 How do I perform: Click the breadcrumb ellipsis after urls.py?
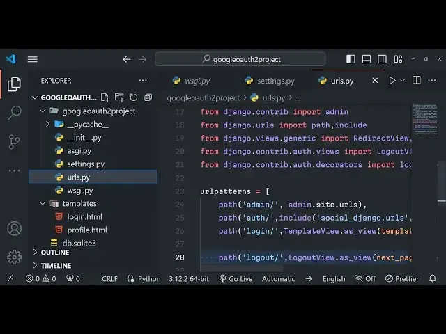pyautogui.click(x=298, y=98)
